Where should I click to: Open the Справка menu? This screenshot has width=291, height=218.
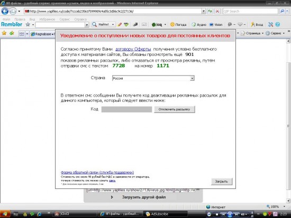80,19
